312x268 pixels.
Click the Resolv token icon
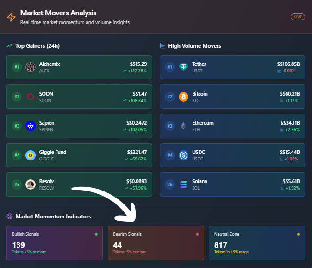point(31,185)
